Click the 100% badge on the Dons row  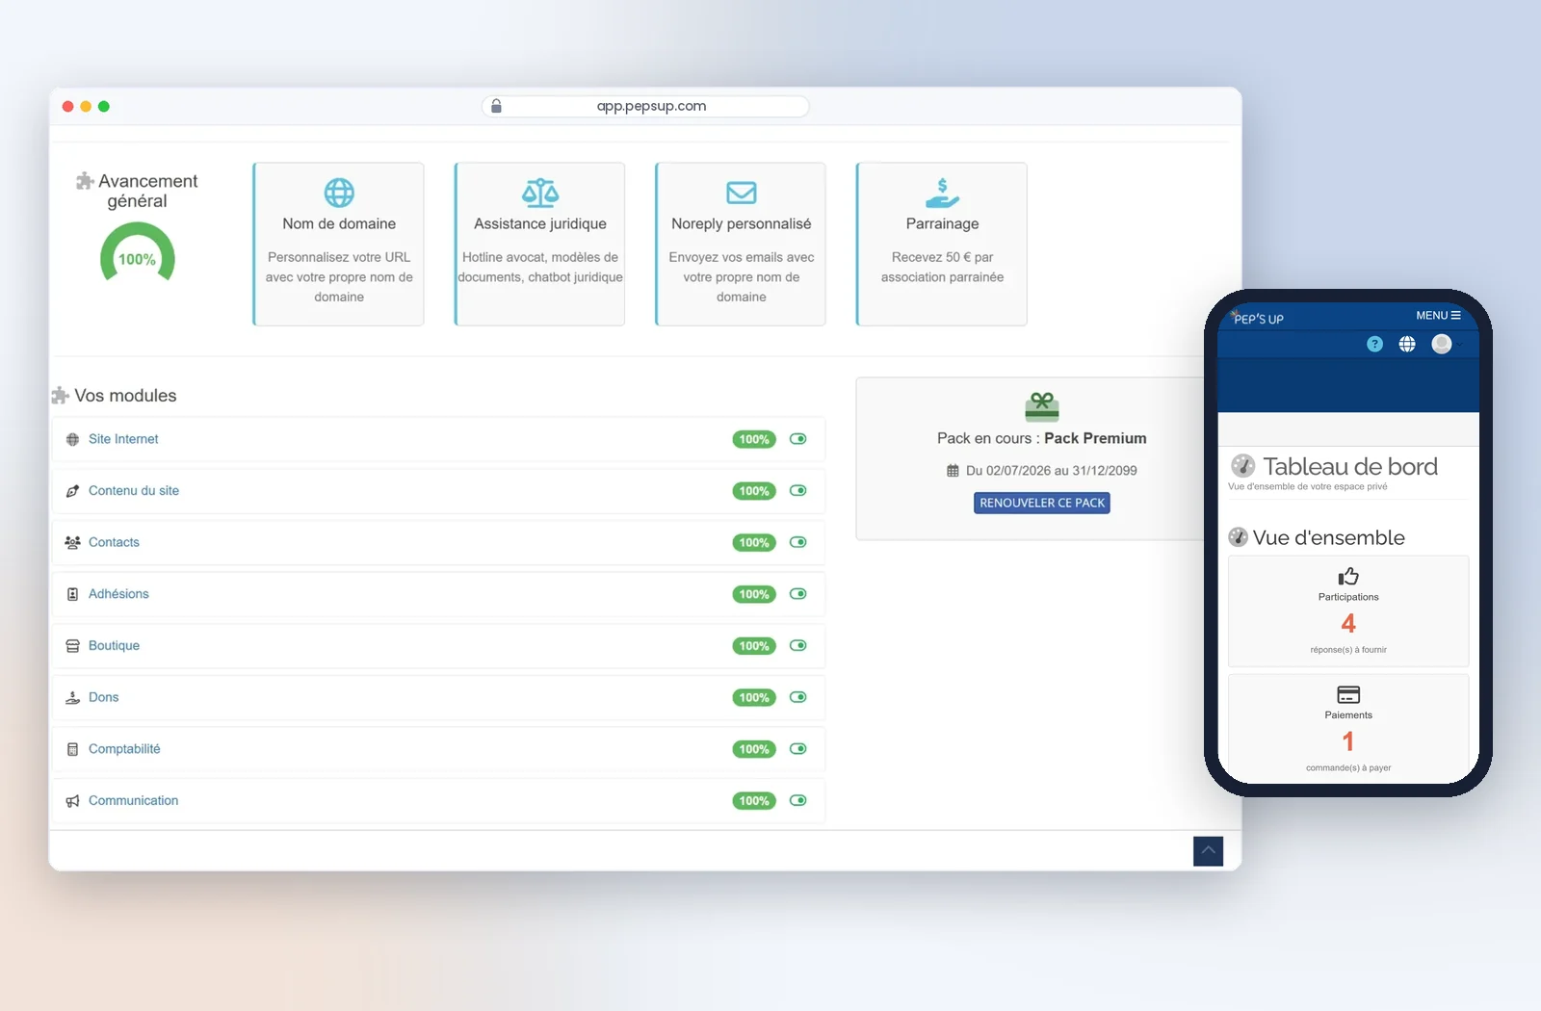754,698
